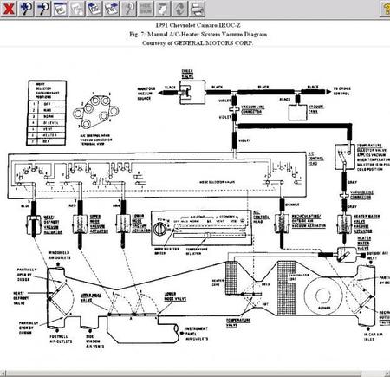
Task: Click the 'SIDE WINDOW AIR VENTS' label
Action: [x=95, y=341]
